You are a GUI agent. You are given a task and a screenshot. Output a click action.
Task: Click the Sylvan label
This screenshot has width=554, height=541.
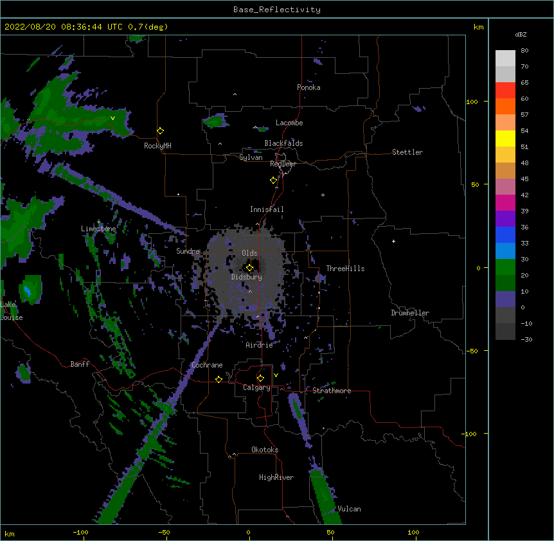point(251,157)
